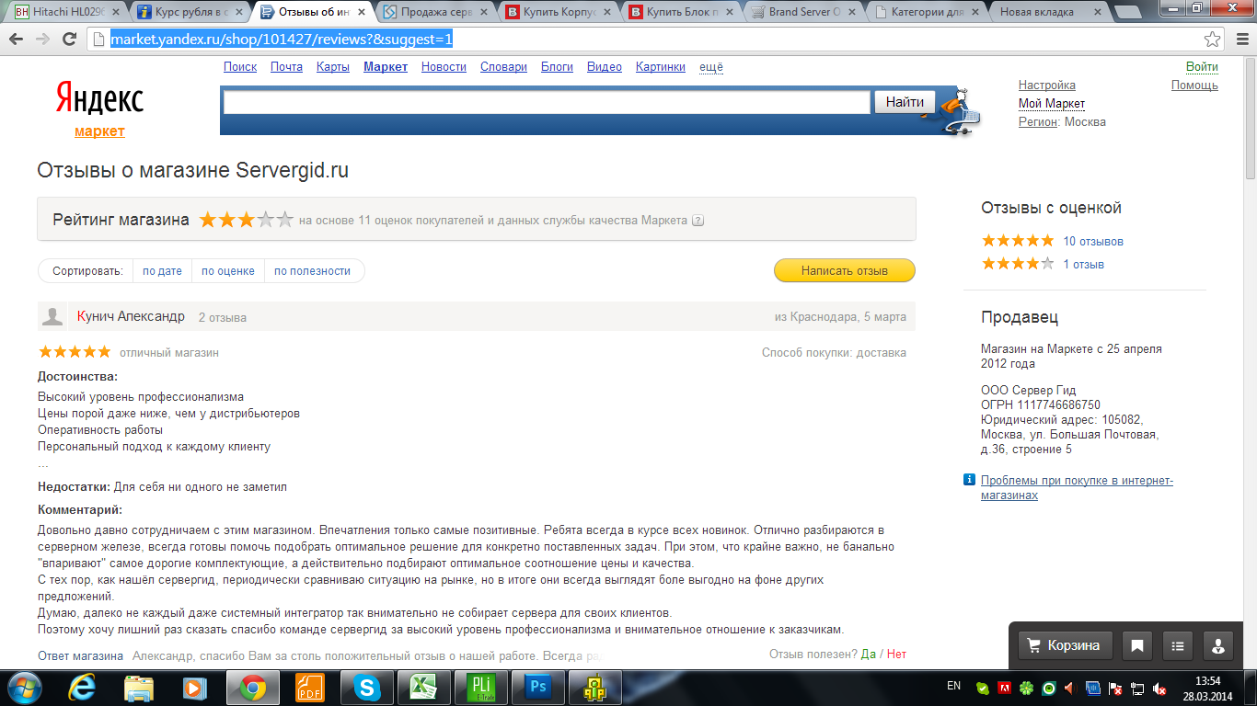Open the Почта link in the services bar
The height and width of the screenshot is (706, 1257).
click(x=286, y=67)
